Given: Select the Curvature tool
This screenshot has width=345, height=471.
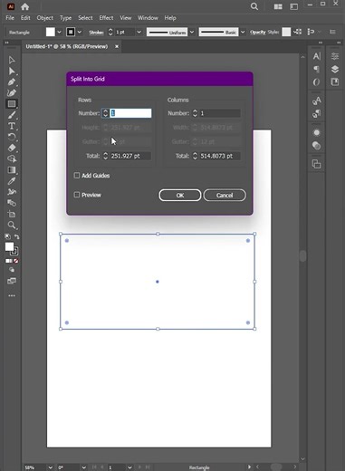Looking at the screenshot, I should (12, 93).
